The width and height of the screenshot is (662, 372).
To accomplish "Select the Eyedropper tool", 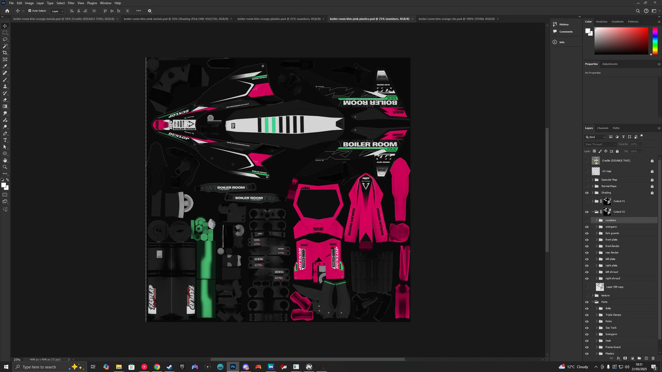I will click(5, 66).
